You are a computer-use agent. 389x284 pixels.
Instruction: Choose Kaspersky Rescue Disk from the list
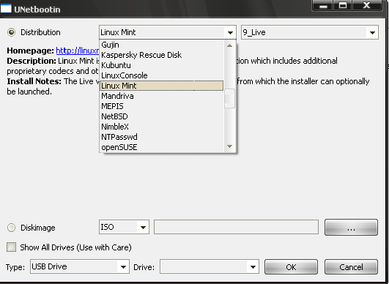click(x=162, y=55)
